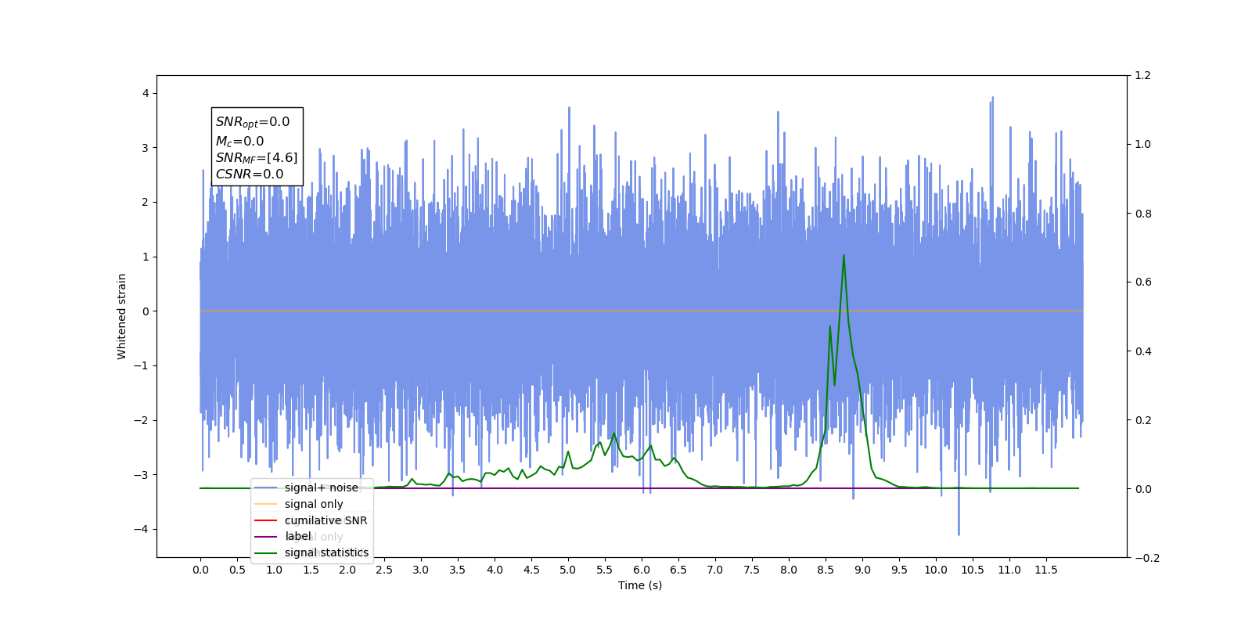Click the 10.5 tick on time axis
1252x626 pixels.
(973, 570)
